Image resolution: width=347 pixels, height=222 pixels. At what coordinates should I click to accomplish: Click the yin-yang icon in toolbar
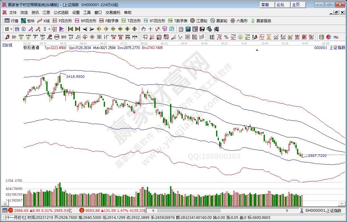pyautogui.click(x=328, y=37)
